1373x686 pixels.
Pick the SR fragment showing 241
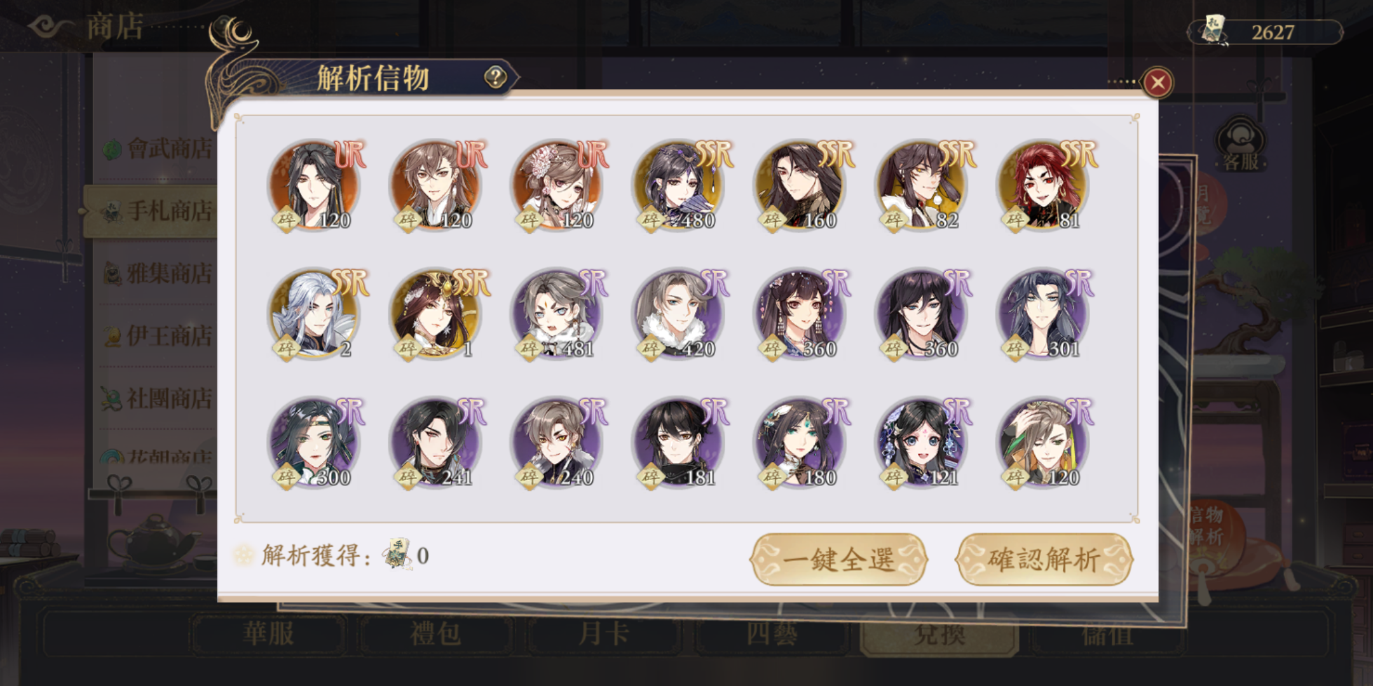[x=435, y=442]
